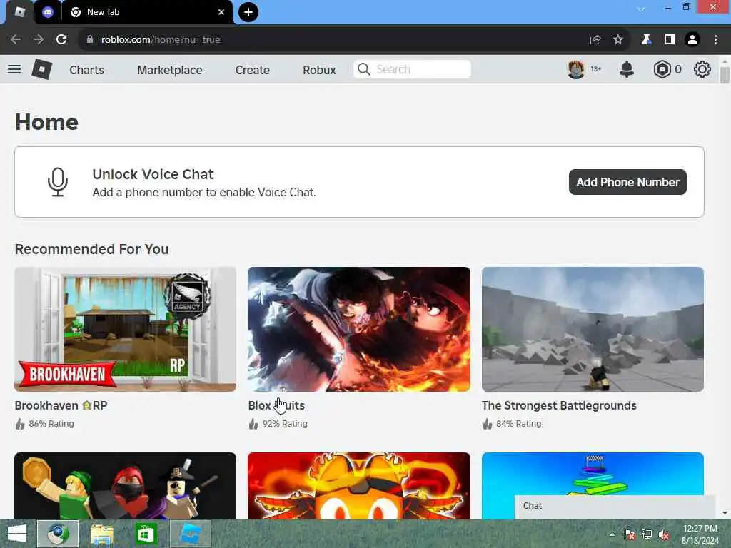The image size is (731, 548).
Task: Switch to the Roblox pinned tab
Action: tap(19, 12)
